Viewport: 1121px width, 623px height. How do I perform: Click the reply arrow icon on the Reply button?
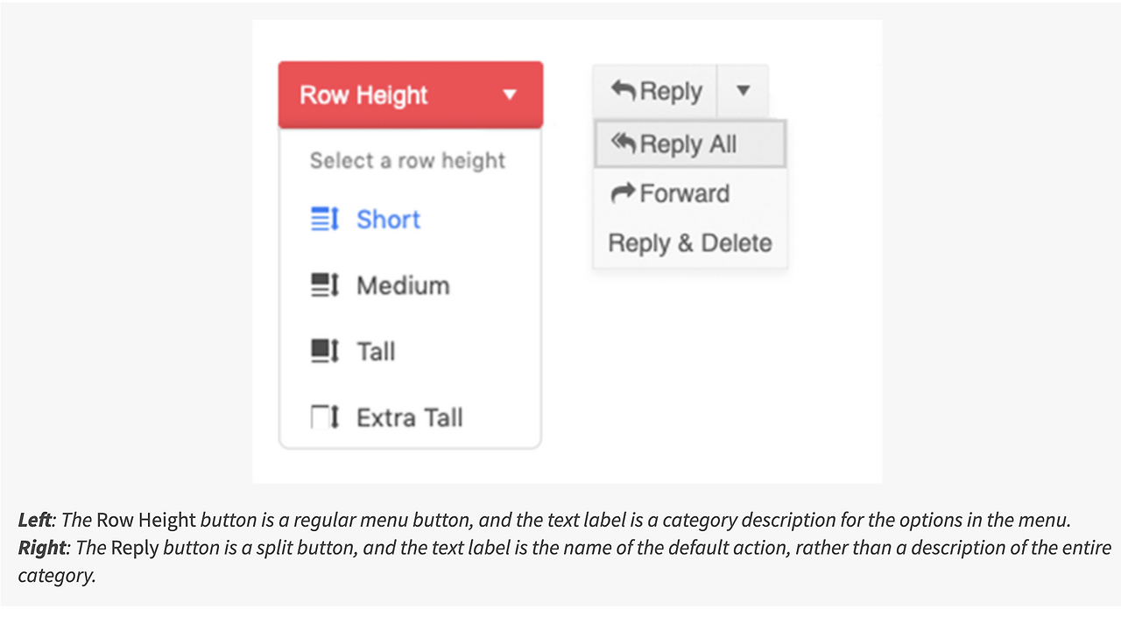click(623, 90)
